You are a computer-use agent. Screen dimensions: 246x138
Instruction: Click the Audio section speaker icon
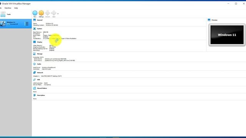[35, 64]
